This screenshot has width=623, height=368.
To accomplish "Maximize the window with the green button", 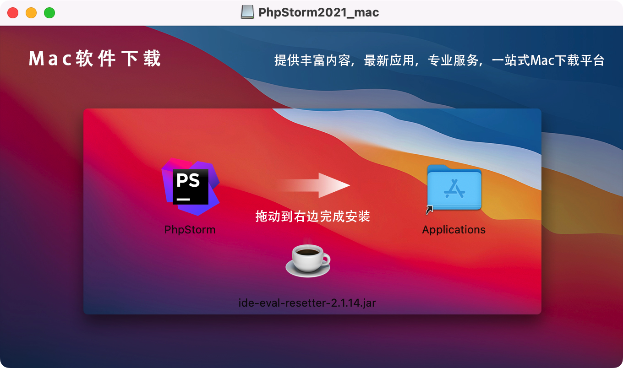I will (49, 13).
